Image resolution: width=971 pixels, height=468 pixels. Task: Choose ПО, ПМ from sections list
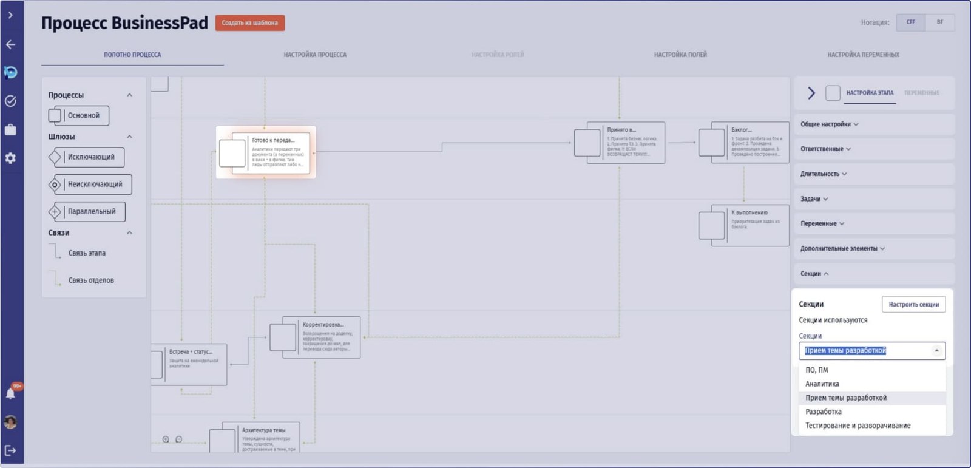(872, 370)
